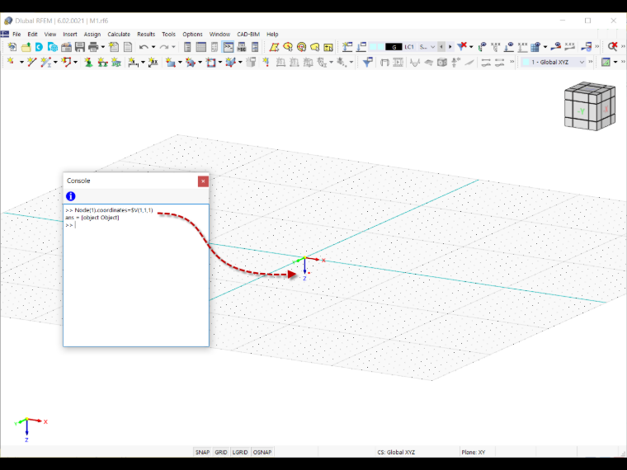
Task: Open the load case LC1 dropdown
Action: [403, 47]
